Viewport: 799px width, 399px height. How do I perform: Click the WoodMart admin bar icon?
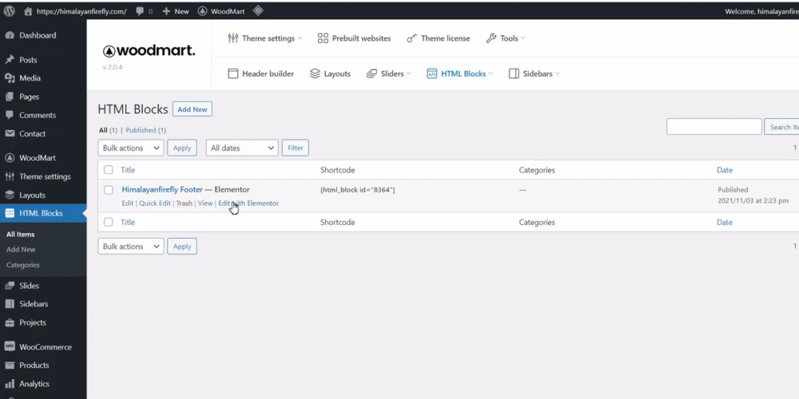point(202,11)
